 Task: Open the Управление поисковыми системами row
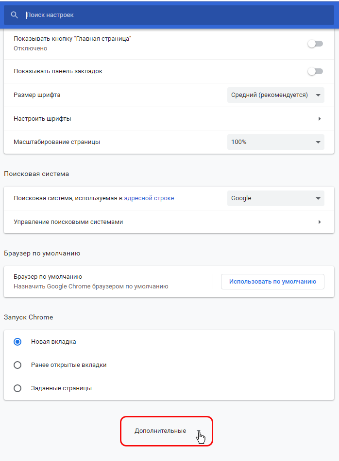tap(146, 222)
